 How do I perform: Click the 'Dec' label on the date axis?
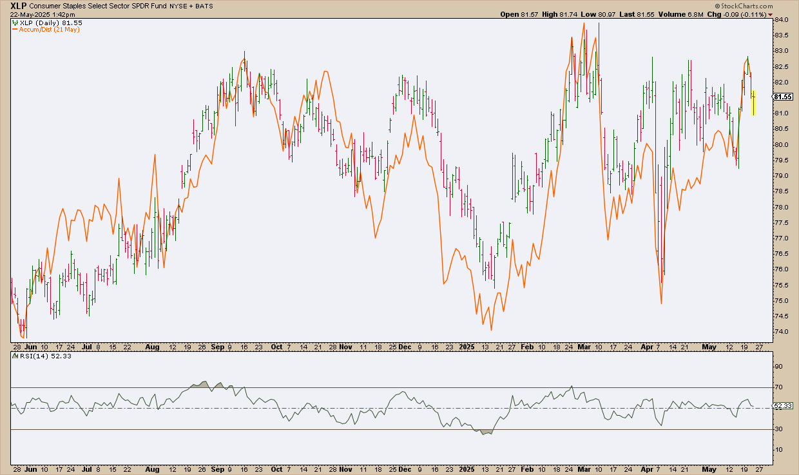[x=404, y=347]
